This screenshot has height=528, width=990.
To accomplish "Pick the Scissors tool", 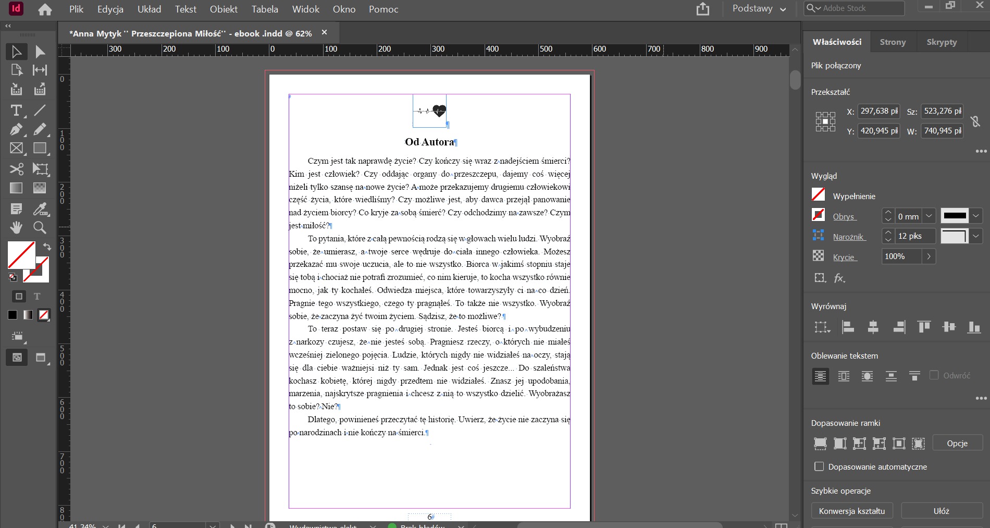I will pos(16,169).
